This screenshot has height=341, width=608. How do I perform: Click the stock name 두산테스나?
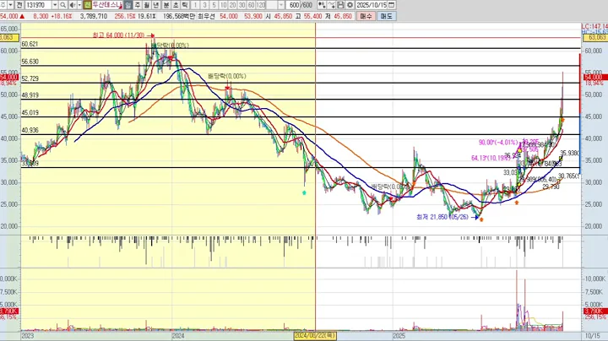coord(107,5)
